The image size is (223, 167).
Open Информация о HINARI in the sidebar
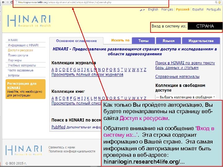coord(23,45)
